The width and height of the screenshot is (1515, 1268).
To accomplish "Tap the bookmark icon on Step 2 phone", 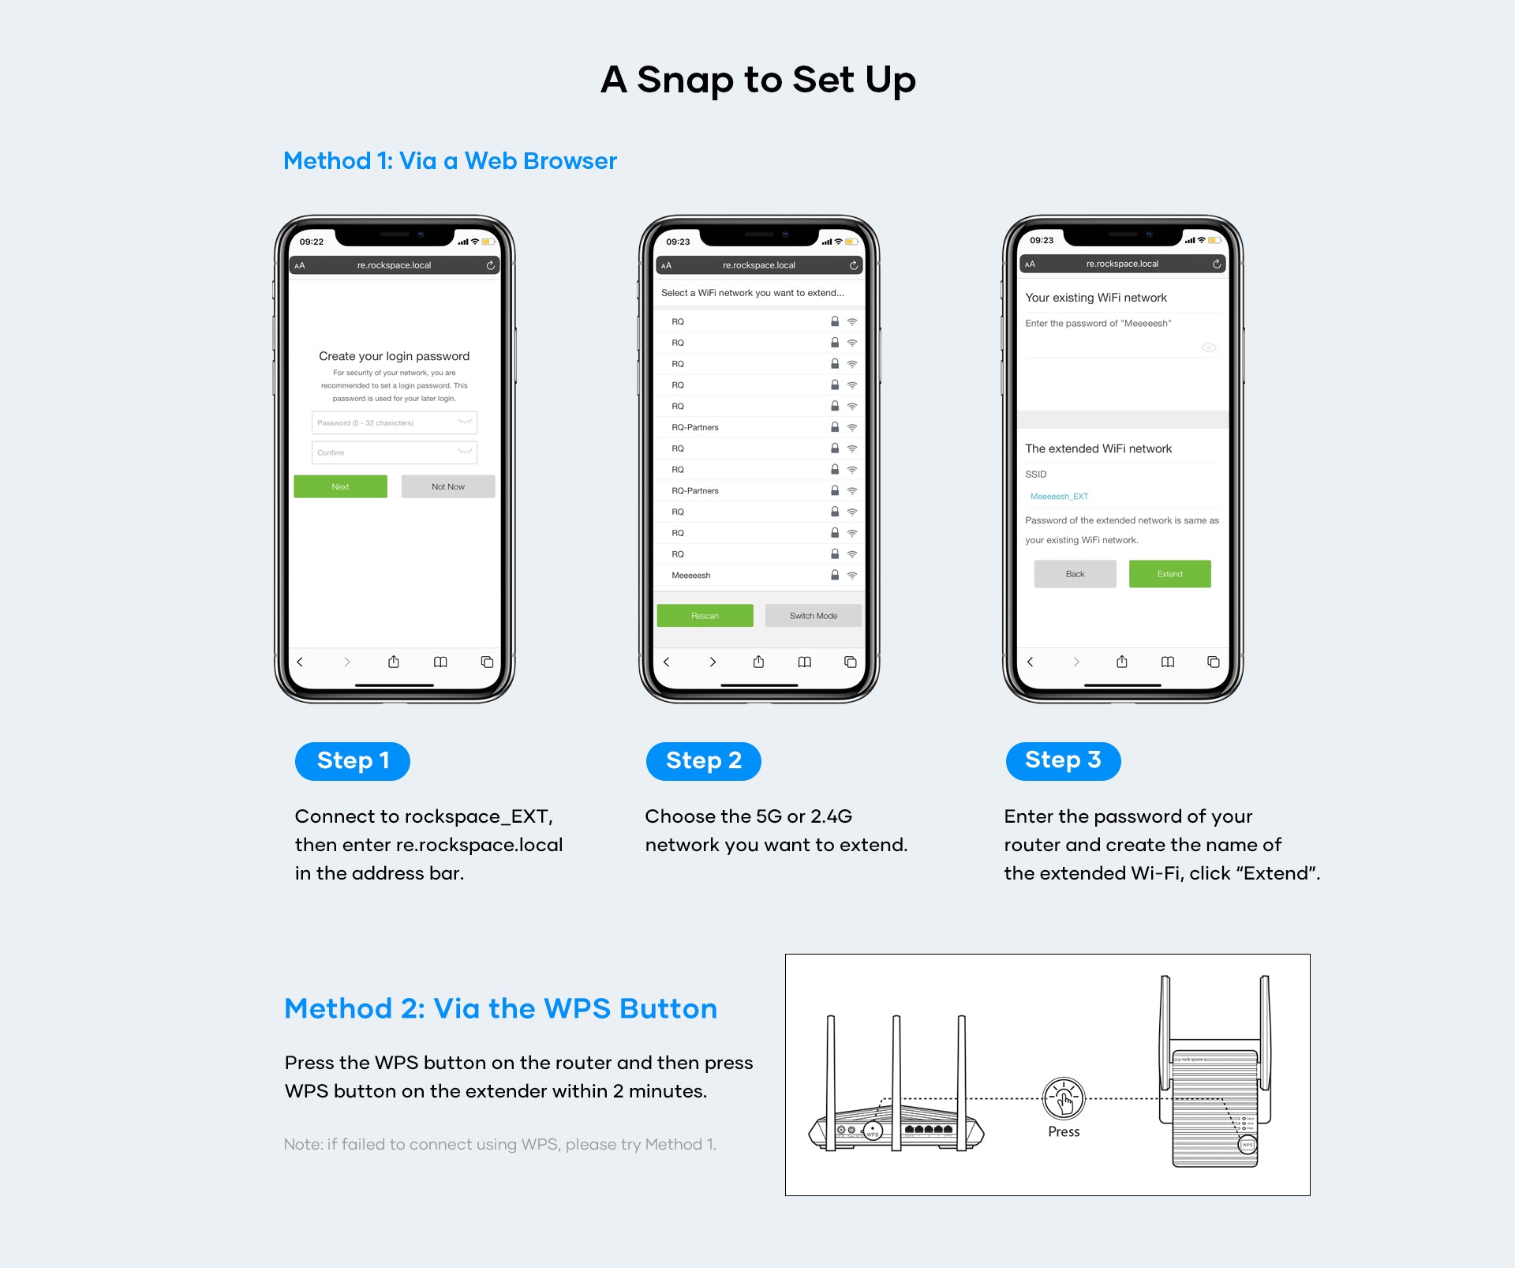I will pos(806,665).
